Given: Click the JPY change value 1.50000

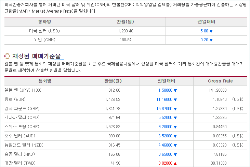Looking at the screenshot, I should pos(165,90).
